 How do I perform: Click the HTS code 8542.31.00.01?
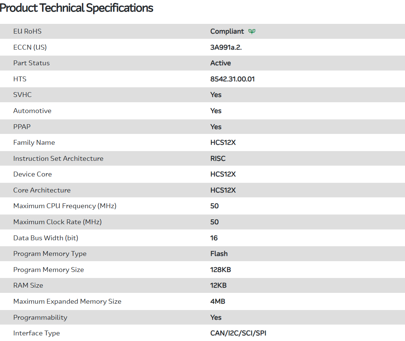point(232,79)
